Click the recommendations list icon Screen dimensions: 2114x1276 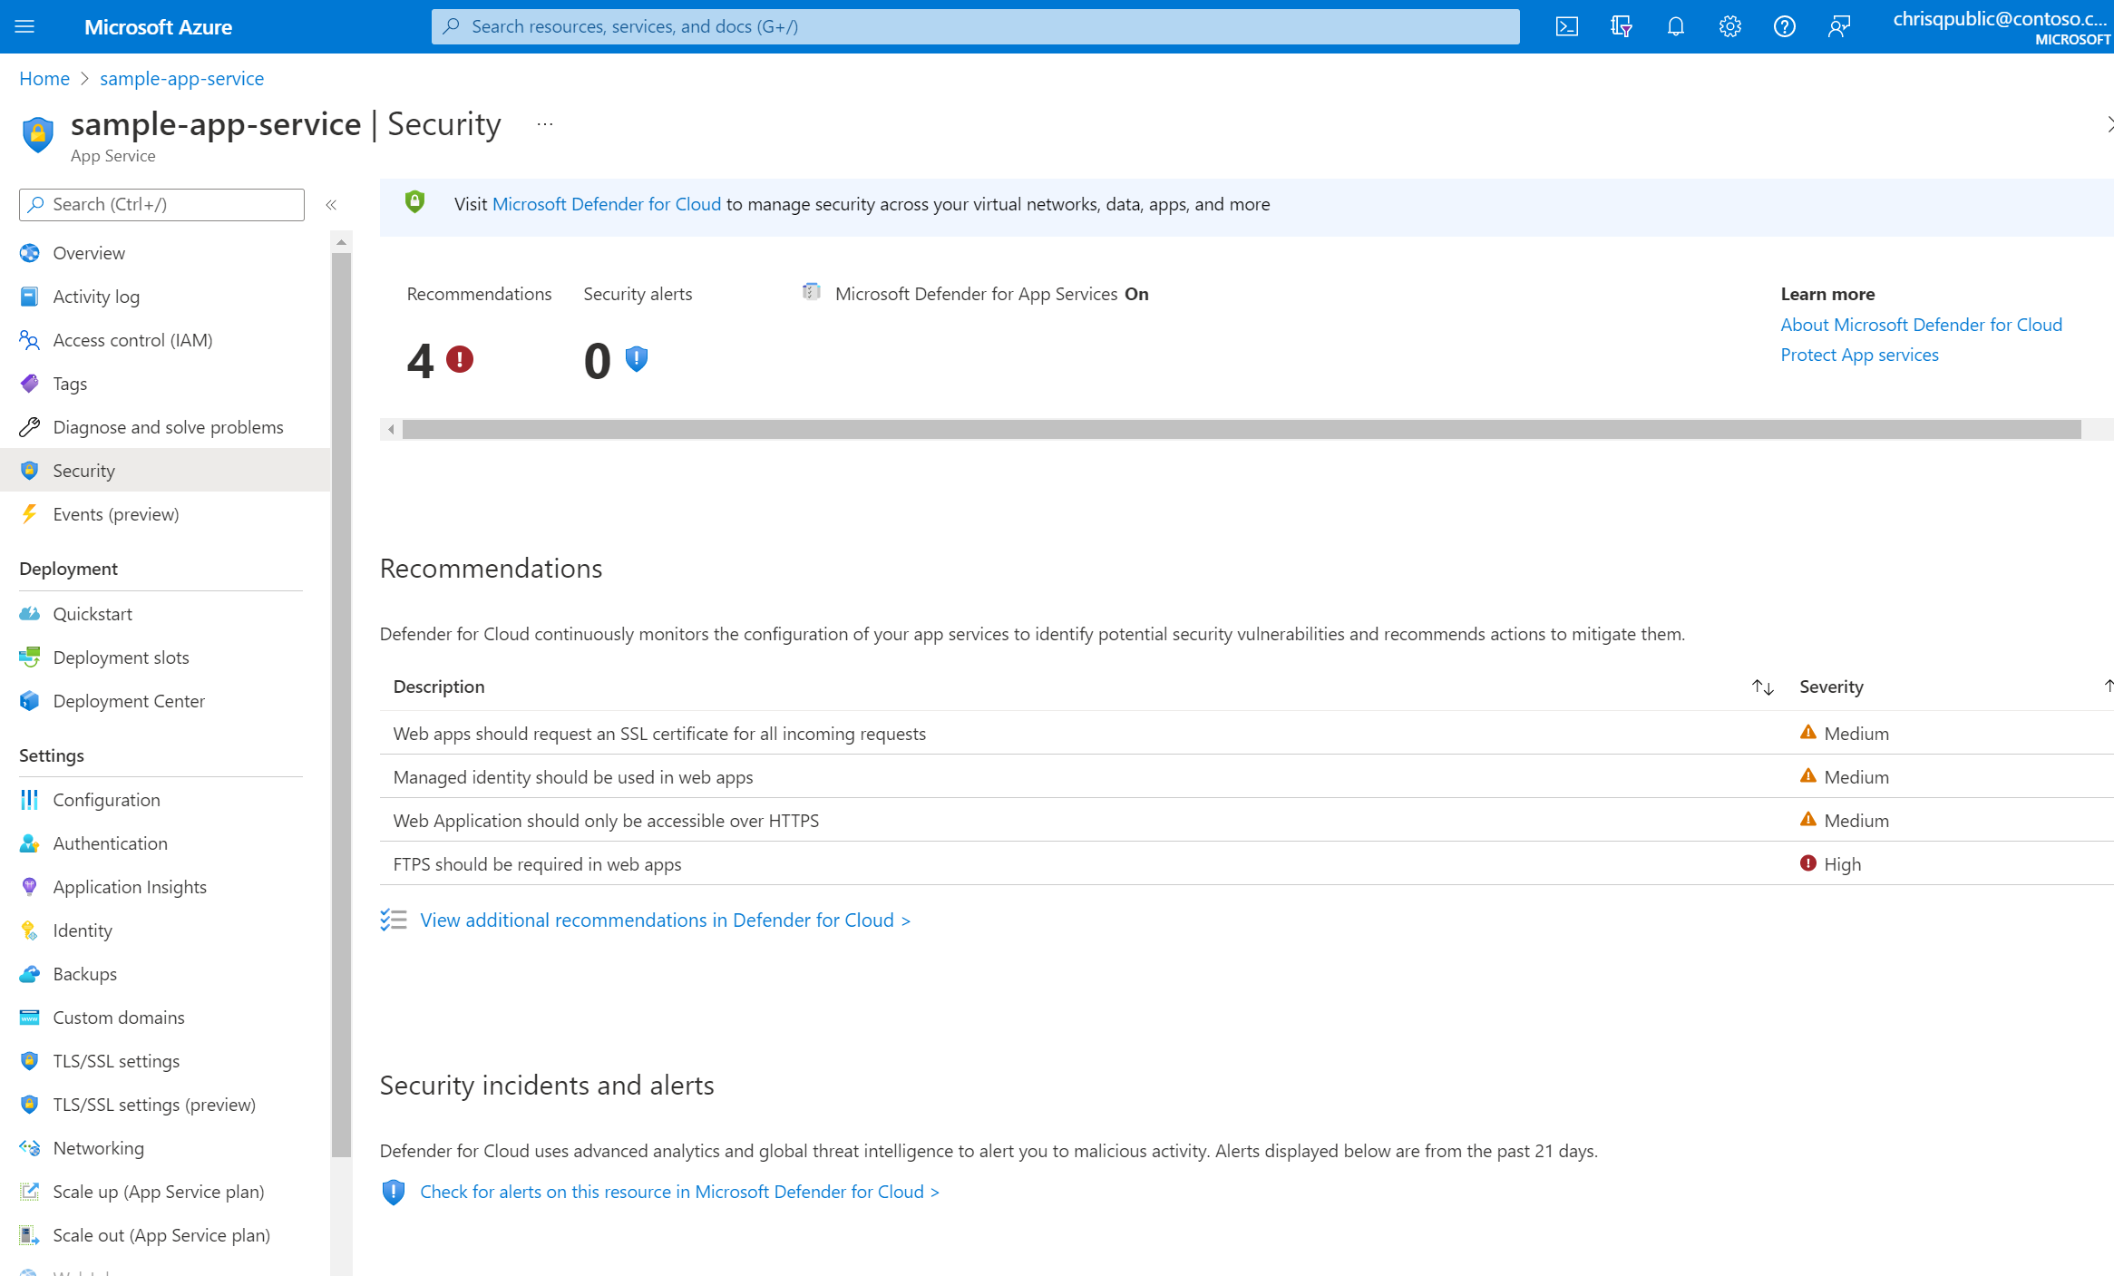395,920
